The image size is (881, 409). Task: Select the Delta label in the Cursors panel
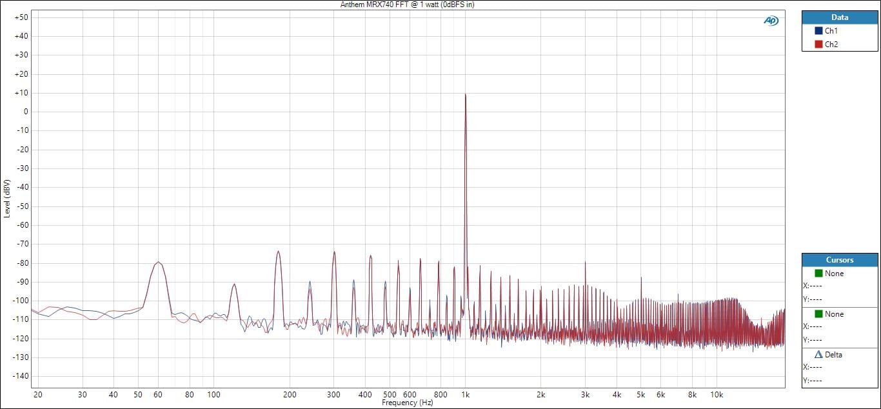[833, 355]
